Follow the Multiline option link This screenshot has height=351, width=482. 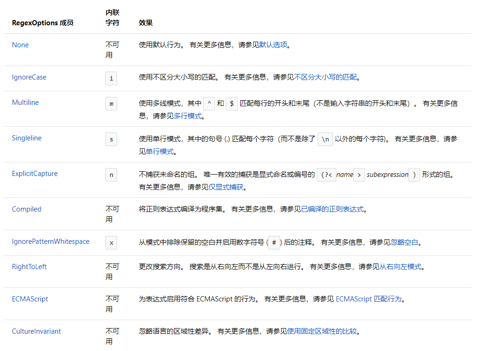tap(25, 102)
